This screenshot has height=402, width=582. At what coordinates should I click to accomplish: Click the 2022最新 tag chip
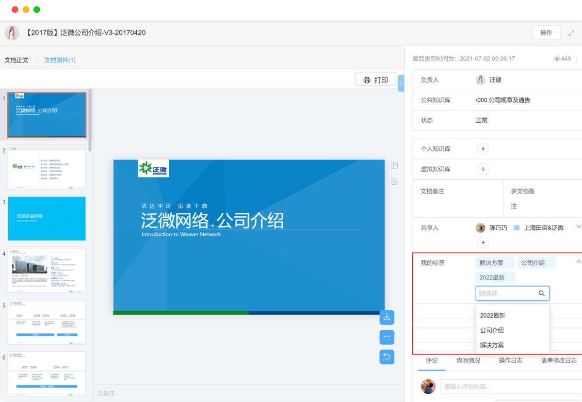pos(495,278)
